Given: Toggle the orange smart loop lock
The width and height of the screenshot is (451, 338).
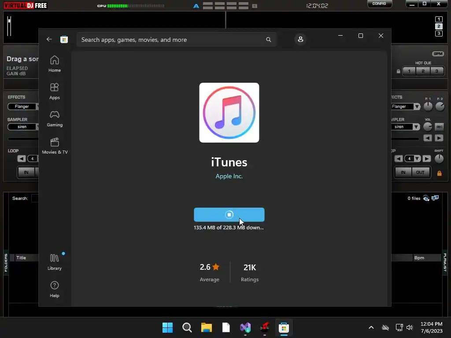Looking at the screenshot, I should [439, 173].
